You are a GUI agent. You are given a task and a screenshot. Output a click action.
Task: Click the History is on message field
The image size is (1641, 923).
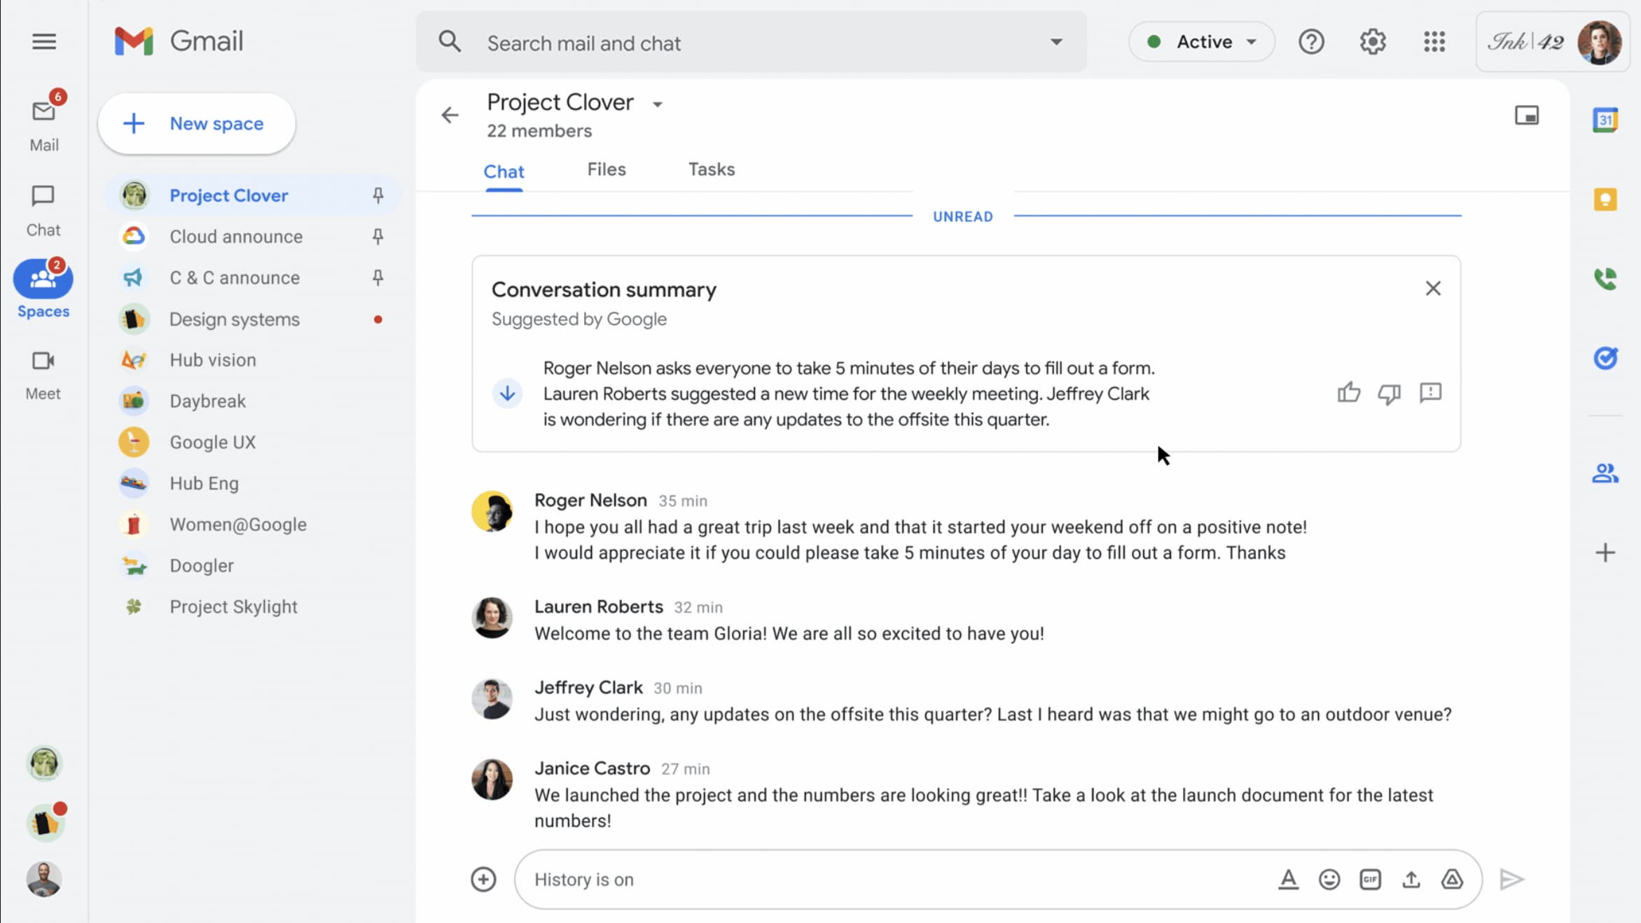coord(896,879)
